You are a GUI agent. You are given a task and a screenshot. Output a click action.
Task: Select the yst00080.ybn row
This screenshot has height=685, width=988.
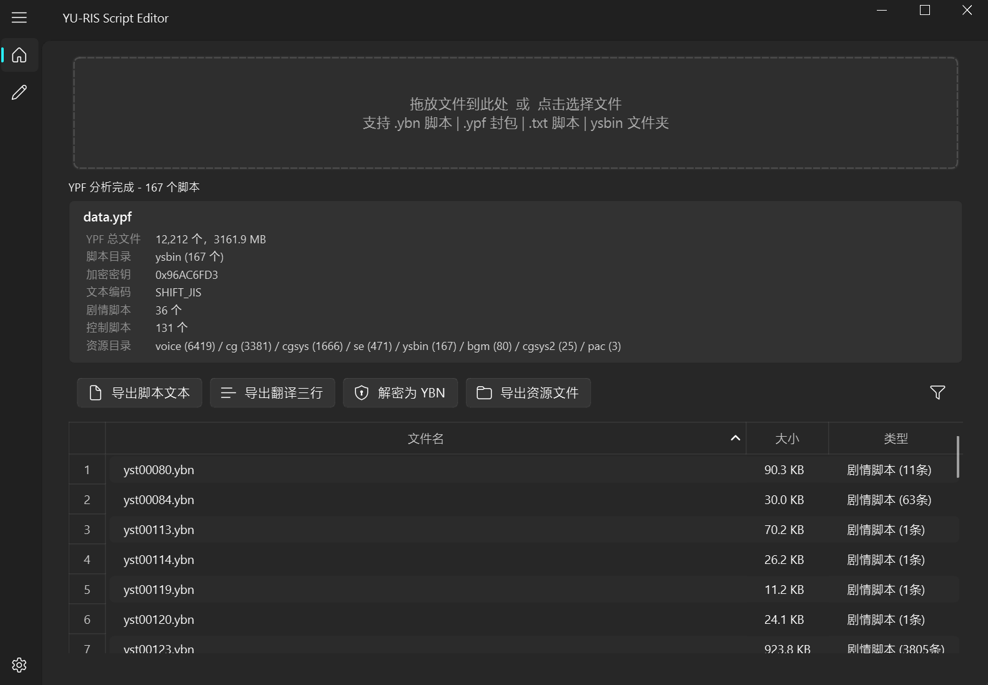534,470
